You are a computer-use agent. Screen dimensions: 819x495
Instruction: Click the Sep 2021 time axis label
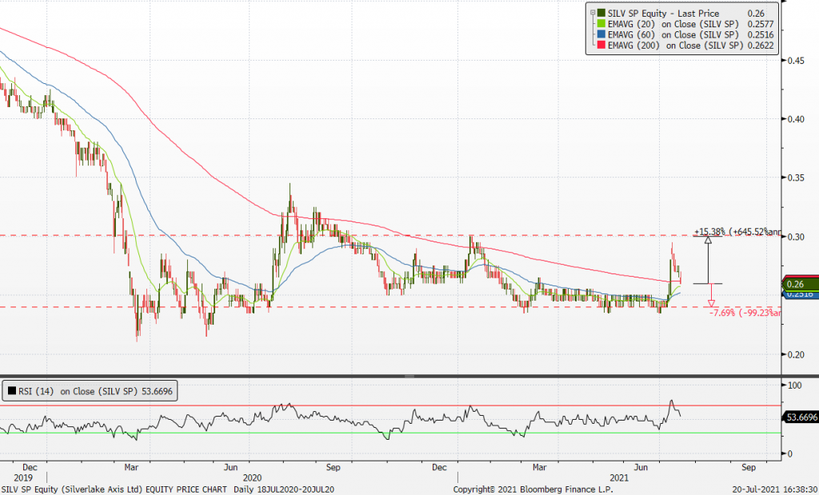click(x=749, y=467)
